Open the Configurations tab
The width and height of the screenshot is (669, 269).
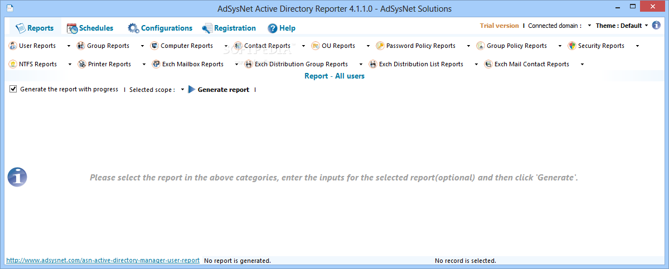[160, 28]
